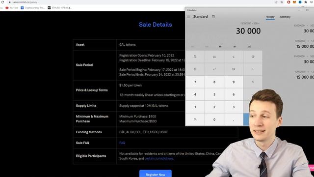Click the 1 key in Calculator
The image size is (314, 177).
tap(195, 107)
